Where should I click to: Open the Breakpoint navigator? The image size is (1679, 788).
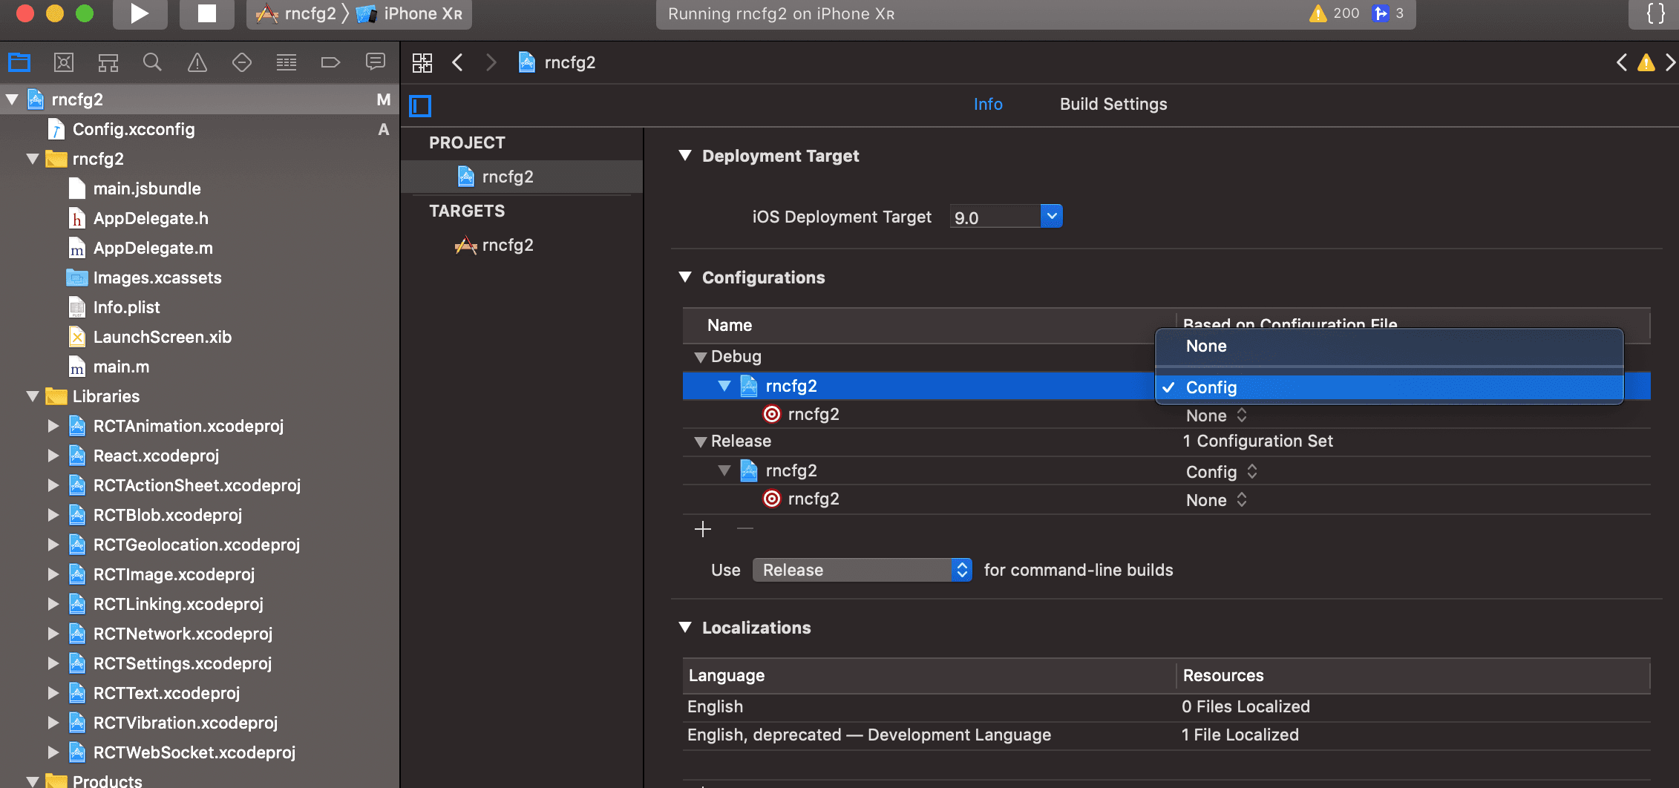[x=330, y=63]
